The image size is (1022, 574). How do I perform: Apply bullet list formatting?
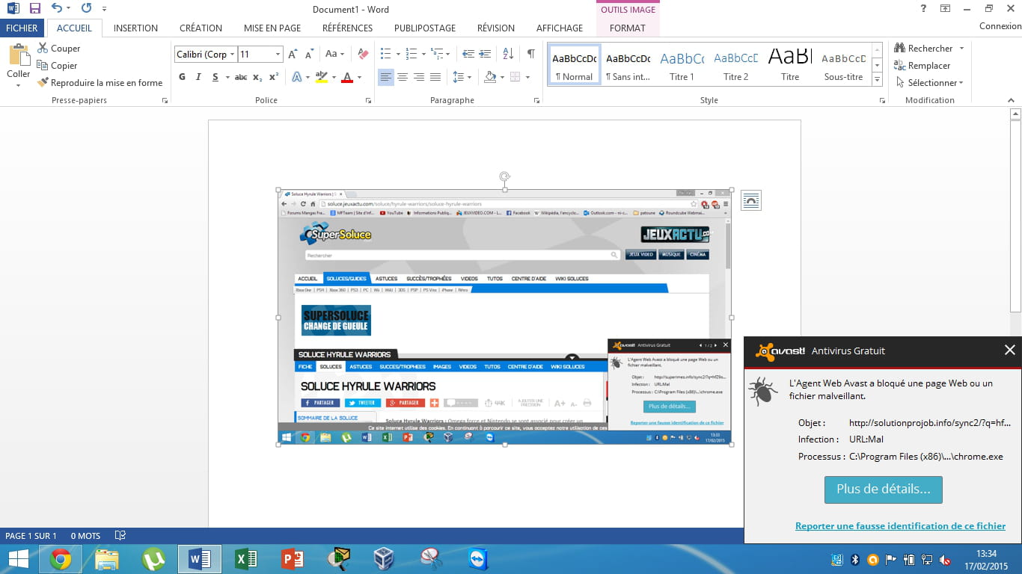tap(386, 54)
